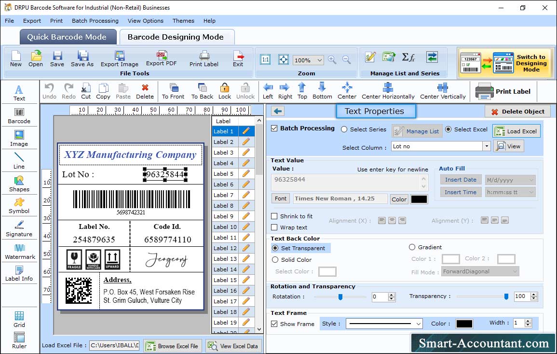This screenshot has height=354, width=557.
Task: Open View Options menu
Action: [x=146, y=21]
